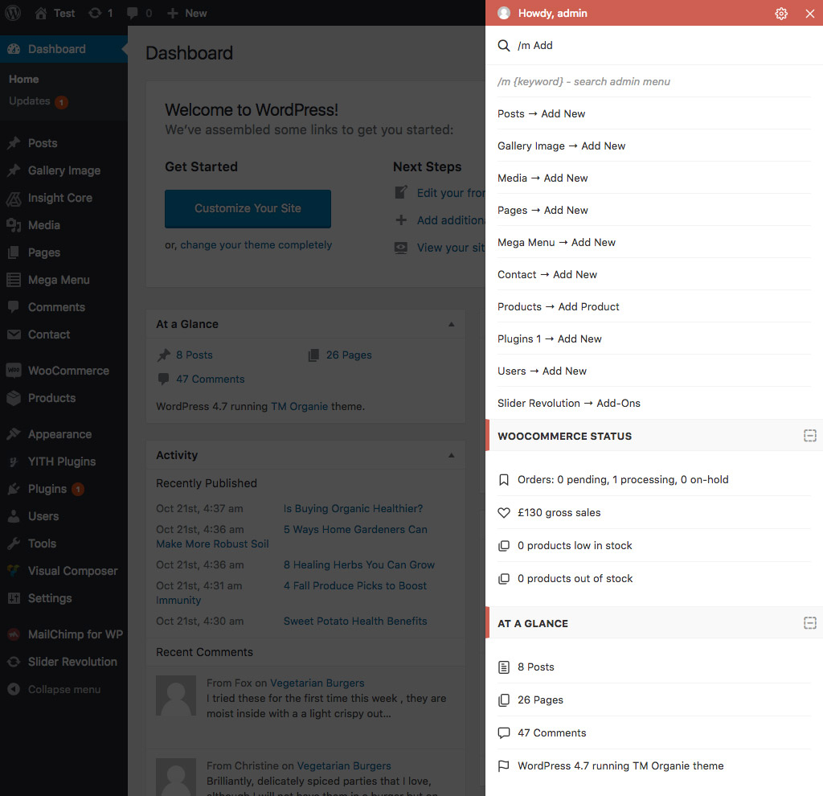The height and width of the screenshot is (796, 823).
Task: Select Products → Add Product result
Action: pyautogui.click(x=654, y=306)
